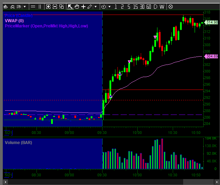Click the 304.69 VWAP price tag
This screenshot has height=185, width=220.
pyautogui.click(x=211, y=56)
